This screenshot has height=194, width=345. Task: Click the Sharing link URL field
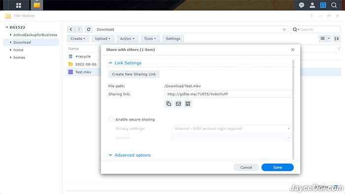(x=228, y=94)
